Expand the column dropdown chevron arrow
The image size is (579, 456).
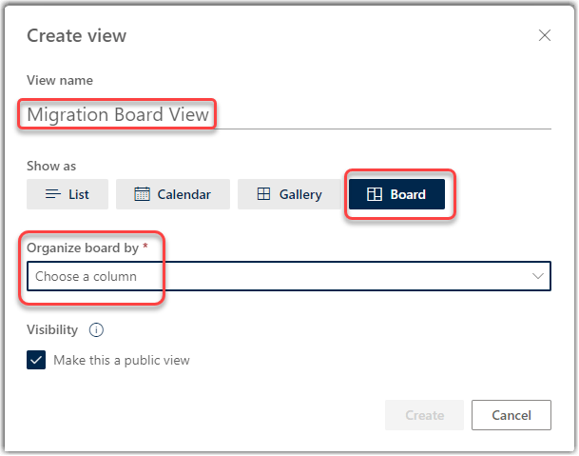tap(538, 276)
